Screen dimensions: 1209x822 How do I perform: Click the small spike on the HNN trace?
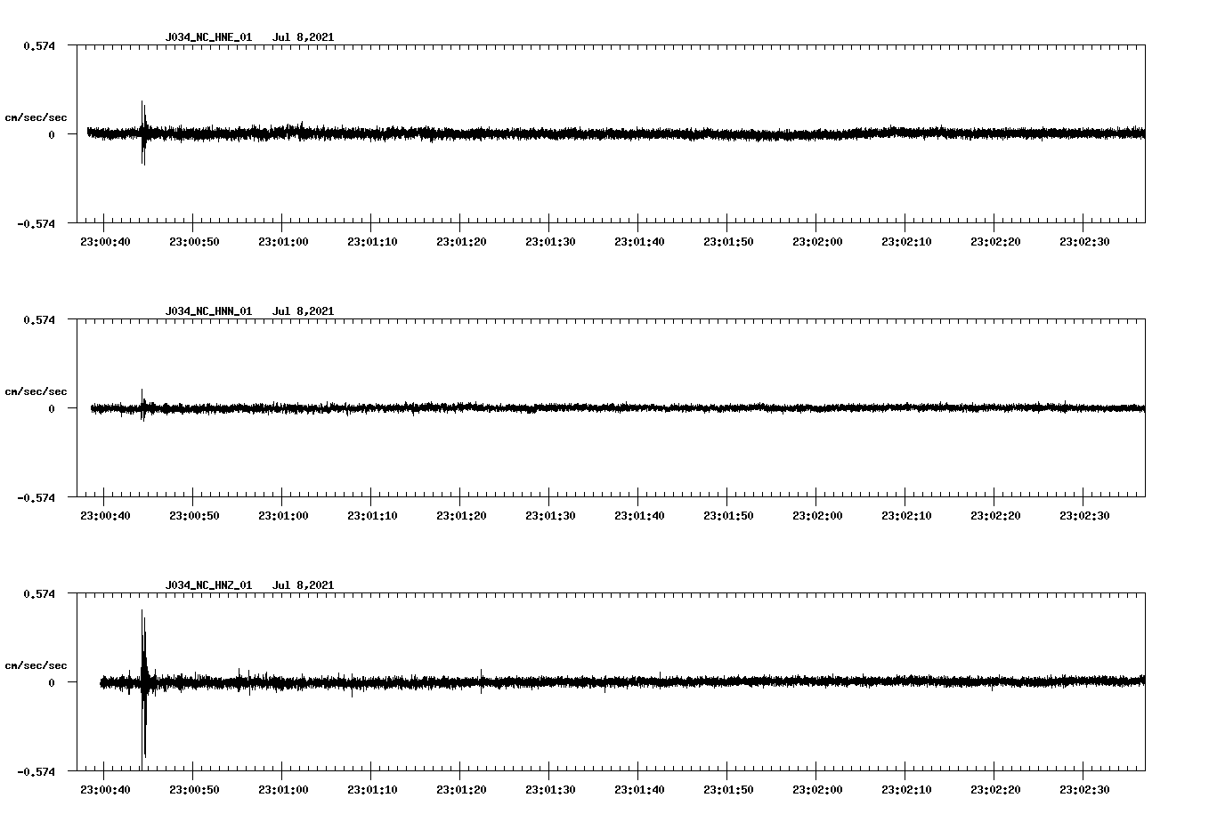click(143, 407)
